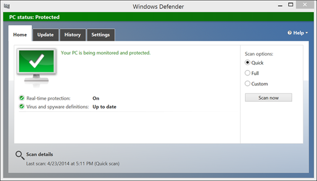Click the PC status: Protected banner text
The height and width of the screenshot is (181, 317).
[34, 17]
